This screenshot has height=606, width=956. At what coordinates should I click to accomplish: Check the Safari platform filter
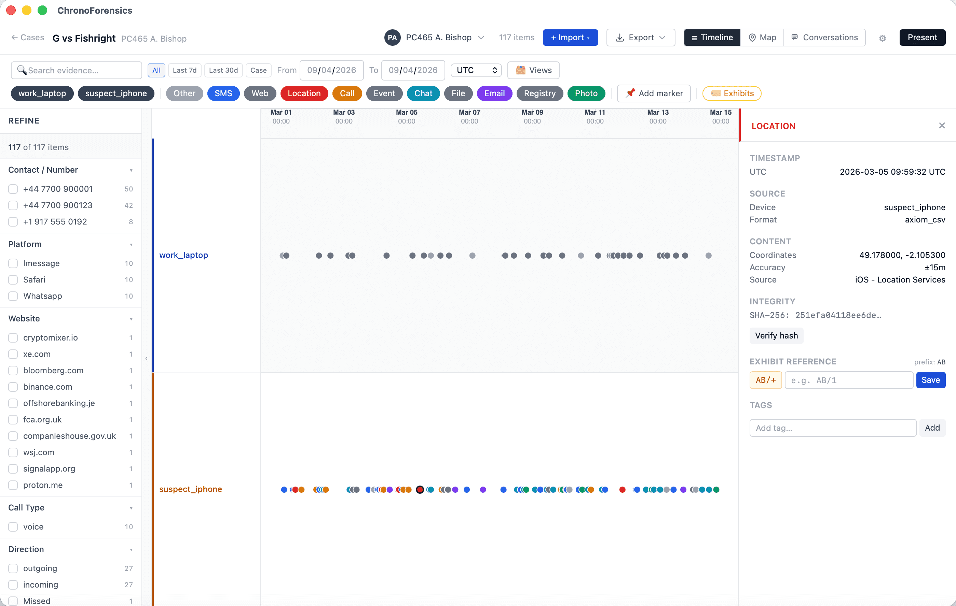point(13,279)
